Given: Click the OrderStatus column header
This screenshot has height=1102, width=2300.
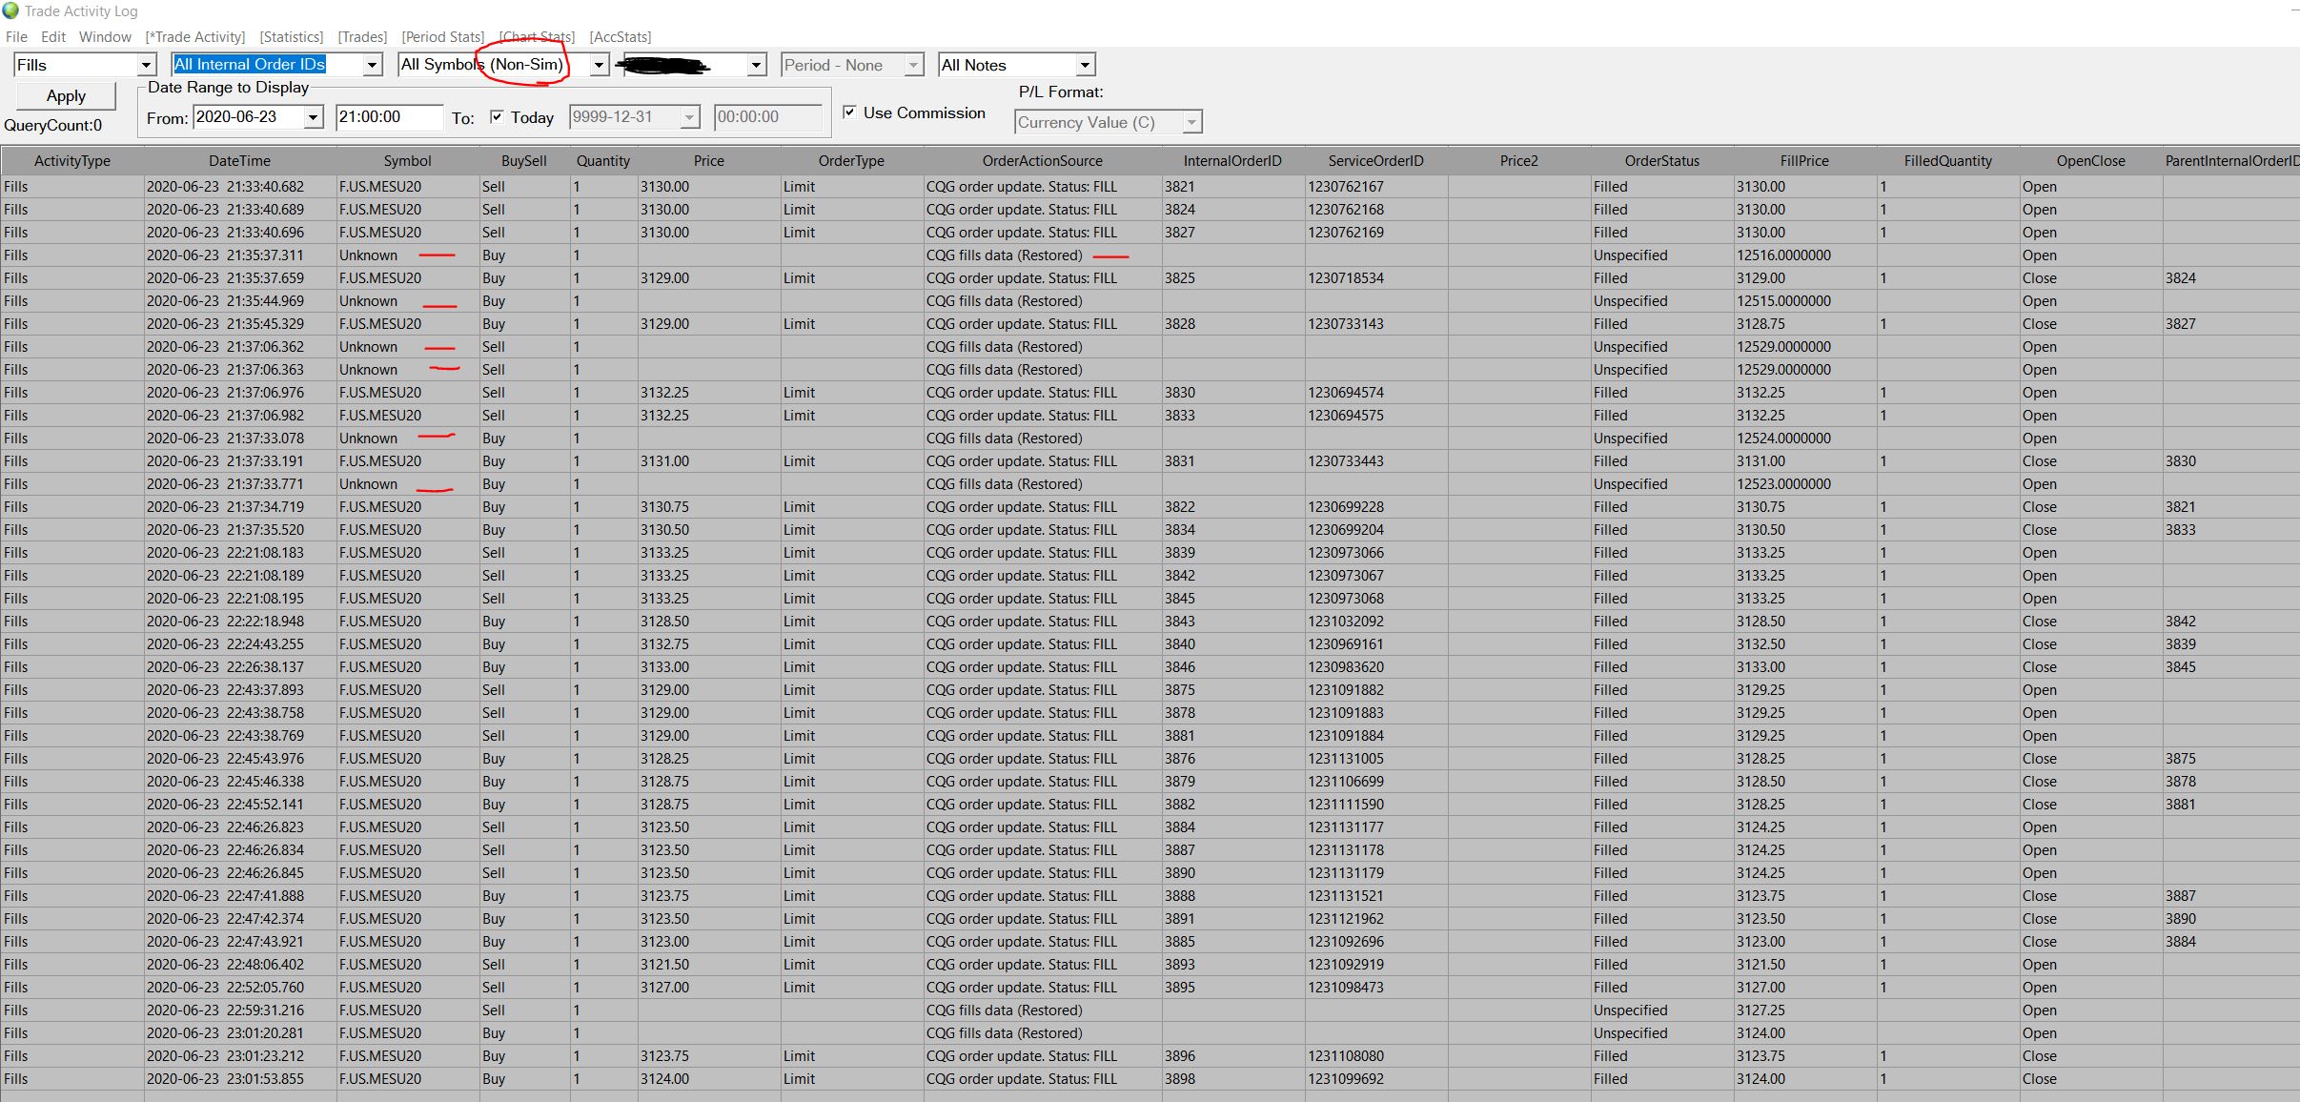Looking at the screenshot, I should [1662, 161].
